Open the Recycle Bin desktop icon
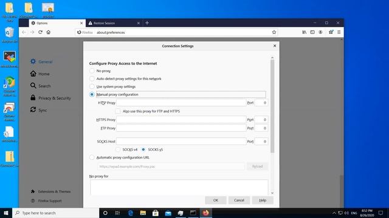 coord(10,35)
